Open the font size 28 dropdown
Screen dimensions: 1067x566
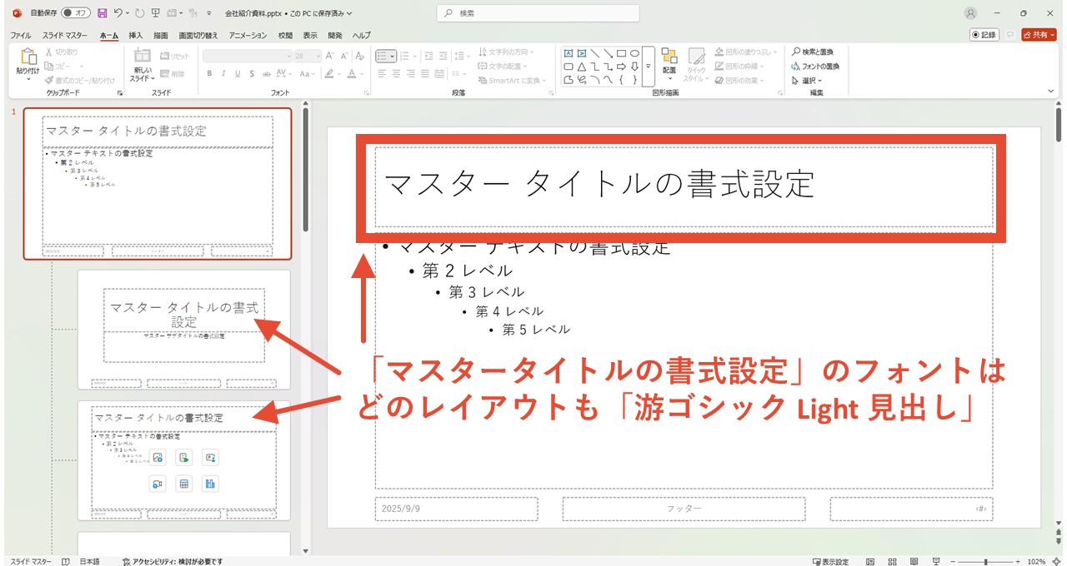point(318,56)
